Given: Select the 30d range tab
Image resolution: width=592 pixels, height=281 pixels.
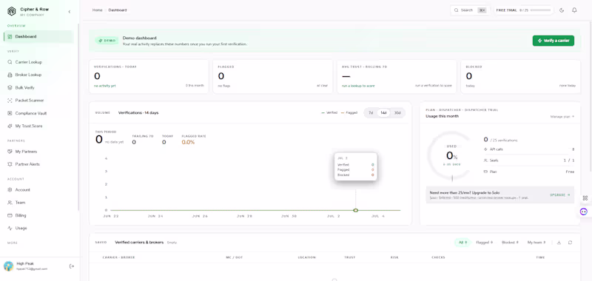Looking at the screenshot, I should coord(397,113).
